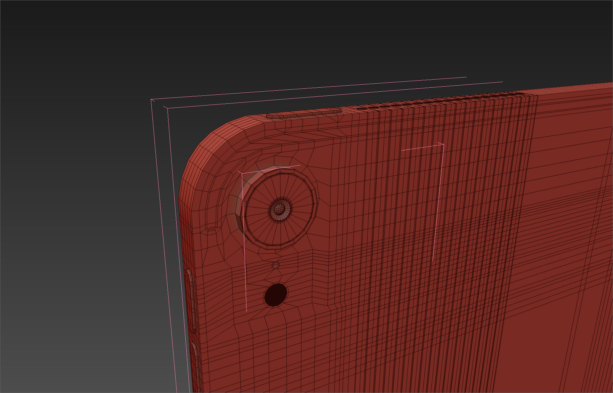Select the innermost center circle of the camera lens
This screenshot has height=393, width=613.
click(x=279, y=209)
